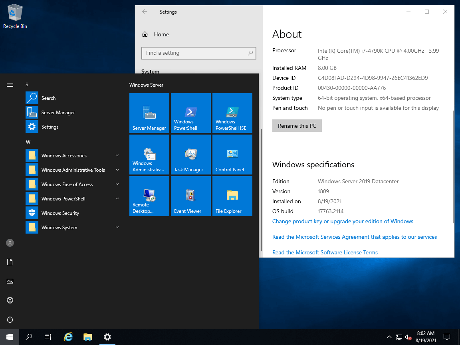Click the Rename this PC button
The width and height of the screenshot is (460, 345).
(297, 125)
